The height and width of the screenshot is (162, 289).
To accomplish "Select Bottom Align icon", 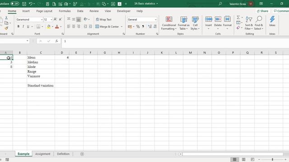I will (x=79, y=19).
